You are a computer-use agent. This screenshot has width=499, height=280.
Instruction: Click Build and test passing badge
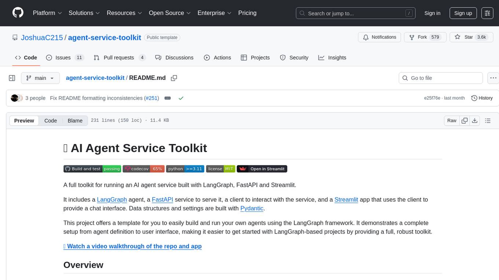coord(92,169)
